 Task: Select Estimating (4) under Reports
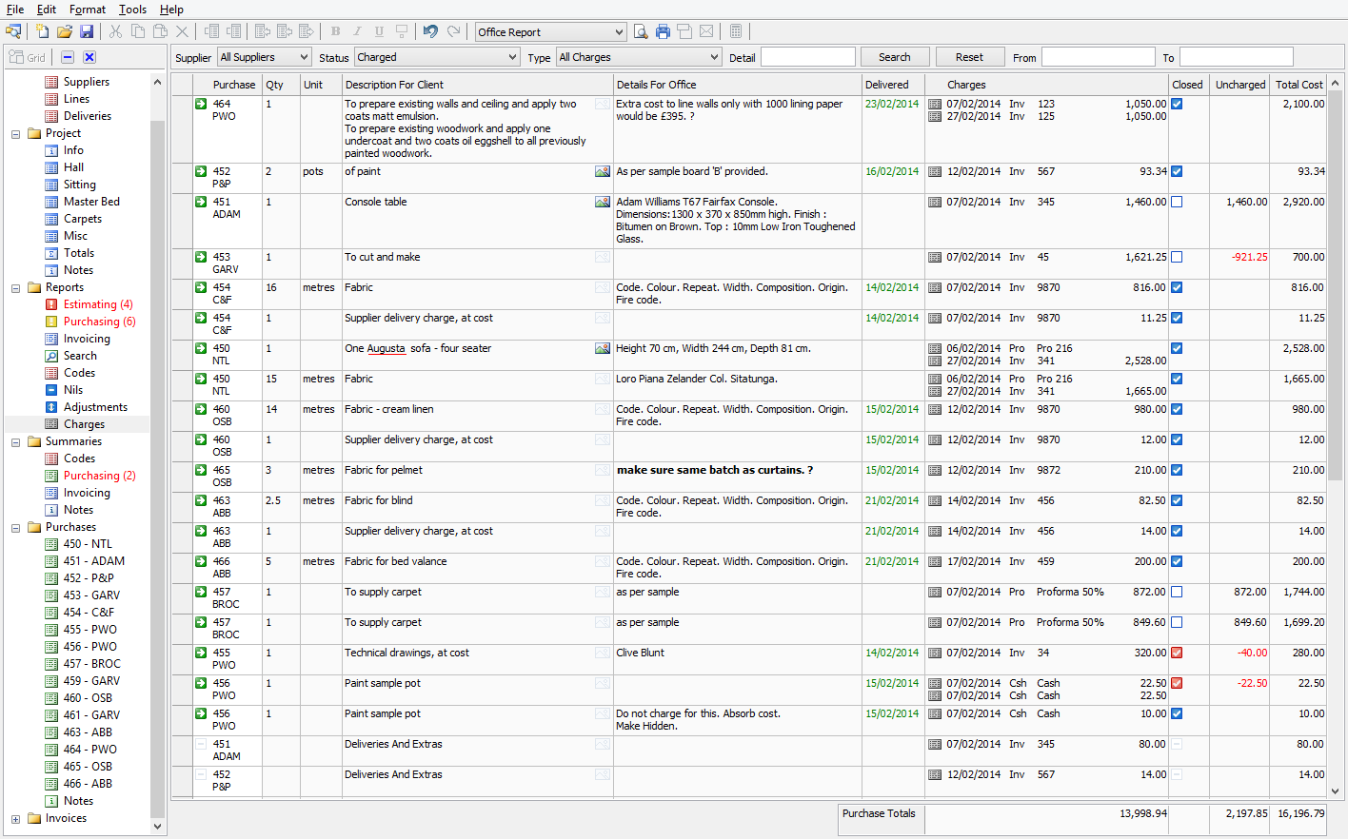click(x=98, y=304)
